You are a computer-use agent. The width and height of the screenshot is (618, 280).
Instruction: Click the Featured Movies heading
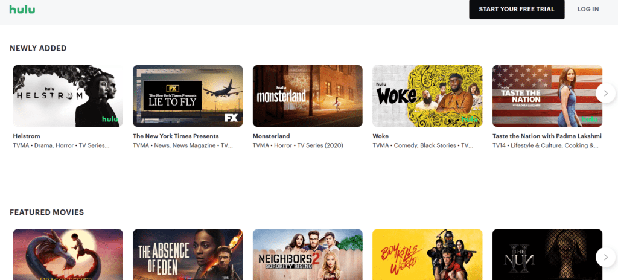point(47,212)
